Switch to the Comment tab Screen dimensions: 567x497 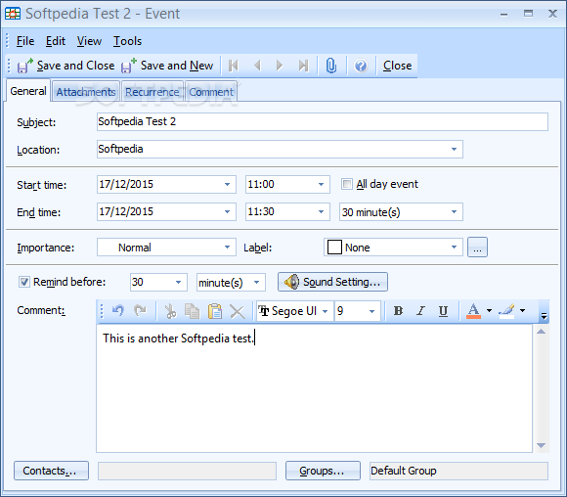coord(211,92)
